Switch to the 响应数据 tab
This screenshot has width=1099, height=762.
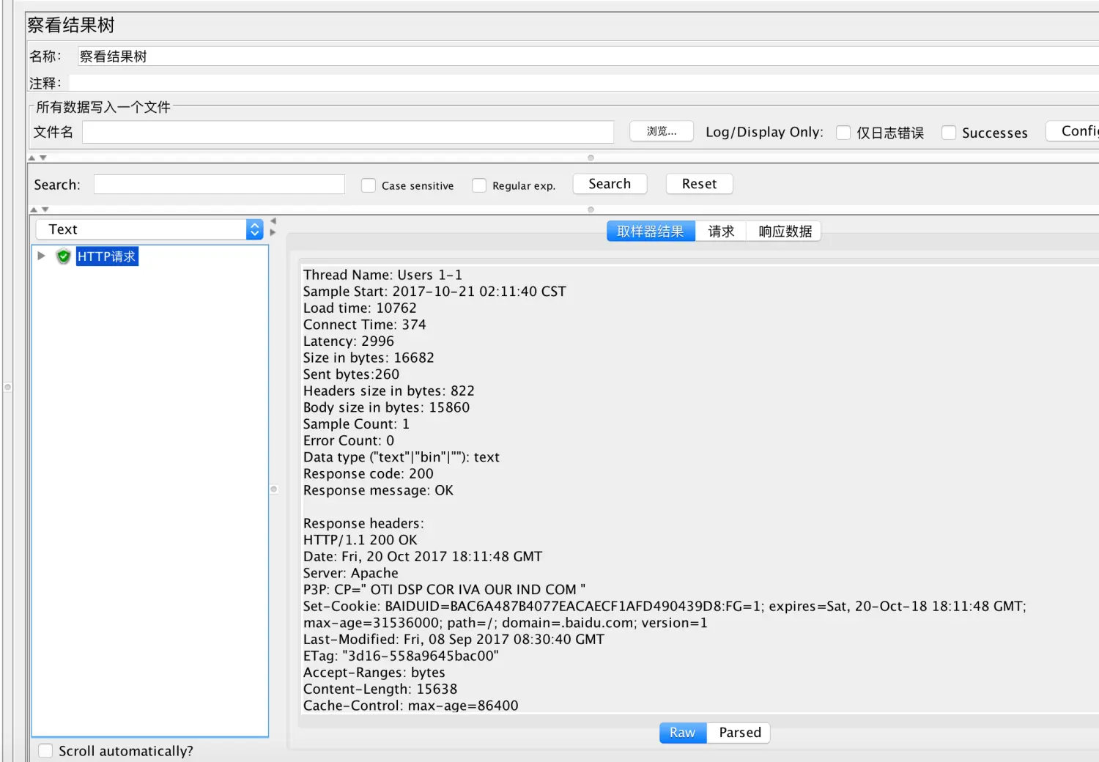pos(785,232)
